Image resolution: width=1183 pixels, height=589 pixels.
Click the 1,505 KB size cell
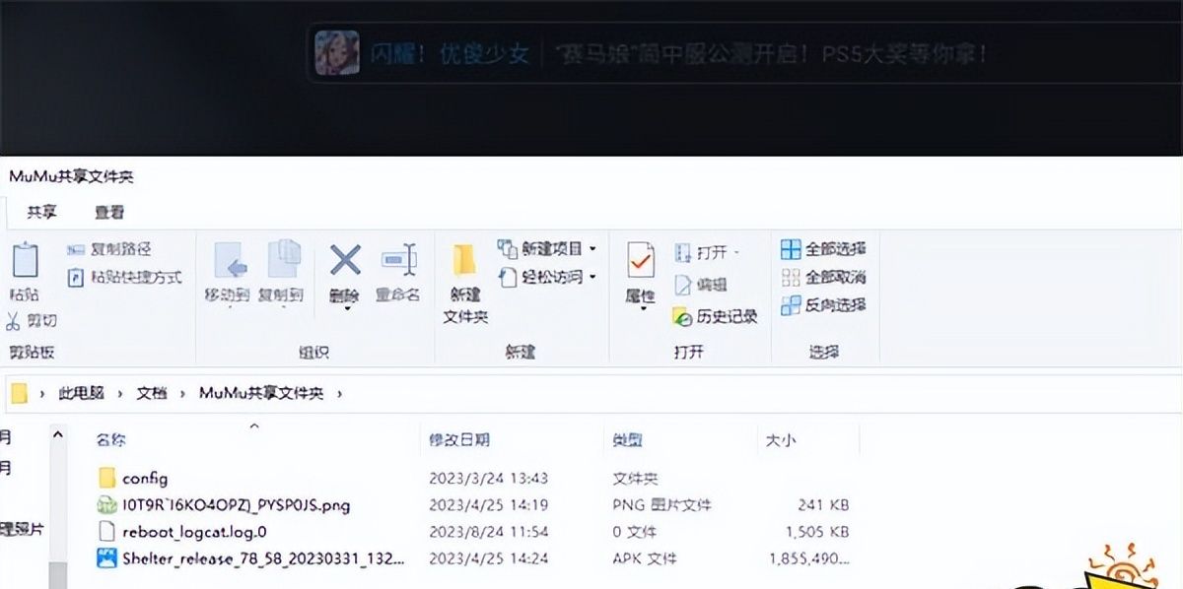tap(817, 532)
